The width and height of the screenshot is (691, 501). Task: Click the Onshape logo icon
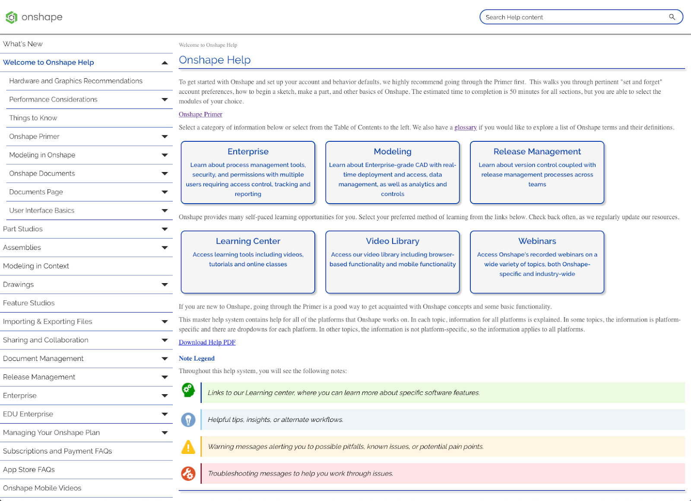pyautogui.click(x=11, y=17)
